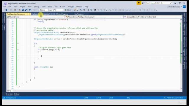This screenshot has width=189, height=106.
Task: Click the Visual Studio logo icon
Action: 5,4
